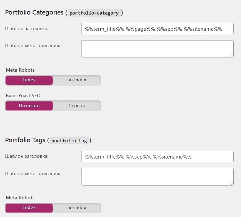241x217 pixels.
Task: Click the portfolio-category code label
Action: click(94, 13)
